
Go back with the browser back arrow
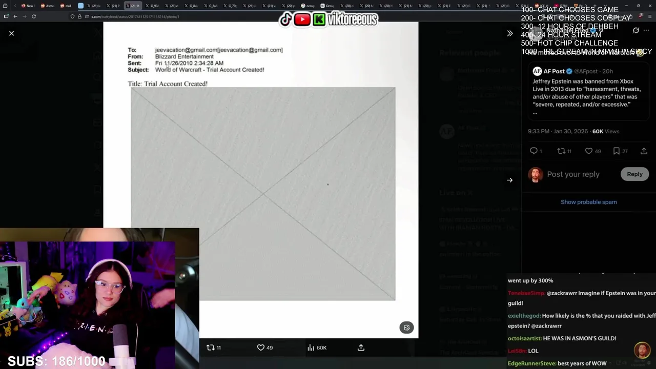15,16
